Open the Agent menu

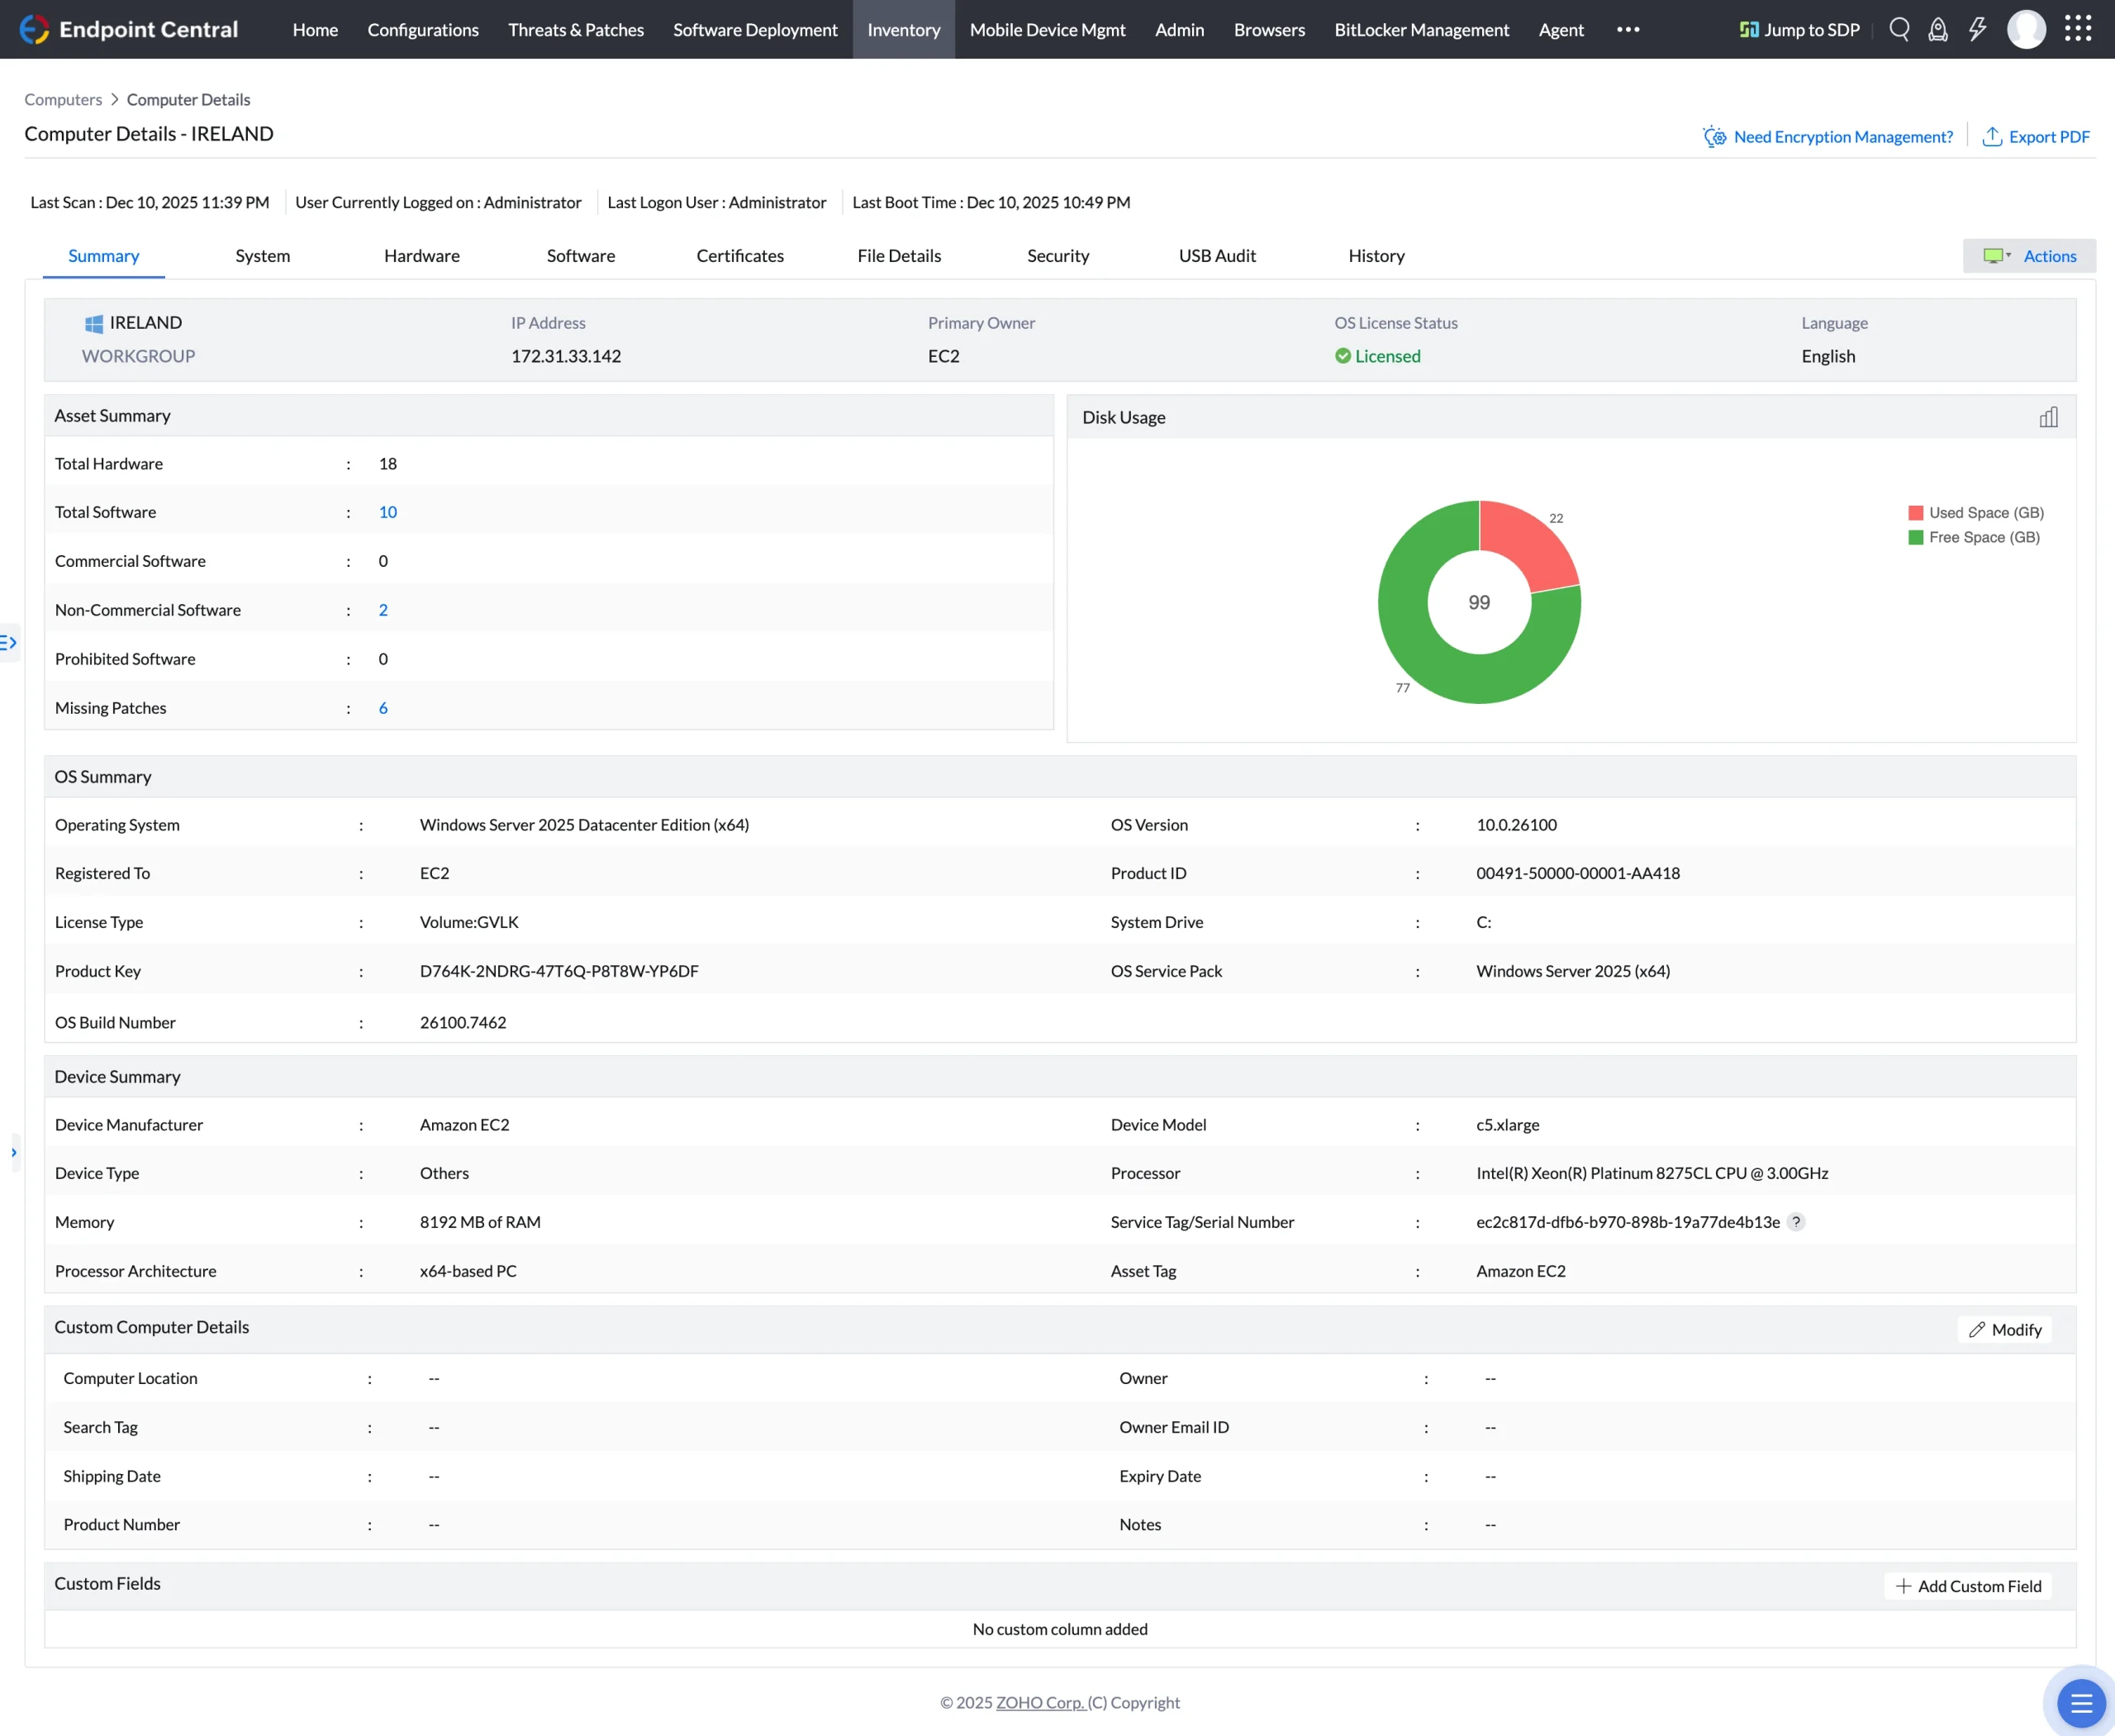click(1561, 30)
